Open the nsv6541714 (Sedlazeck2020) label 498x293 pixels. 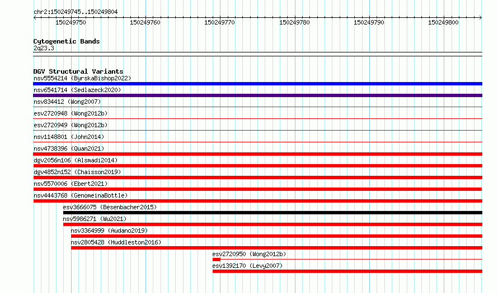[77, 90]
